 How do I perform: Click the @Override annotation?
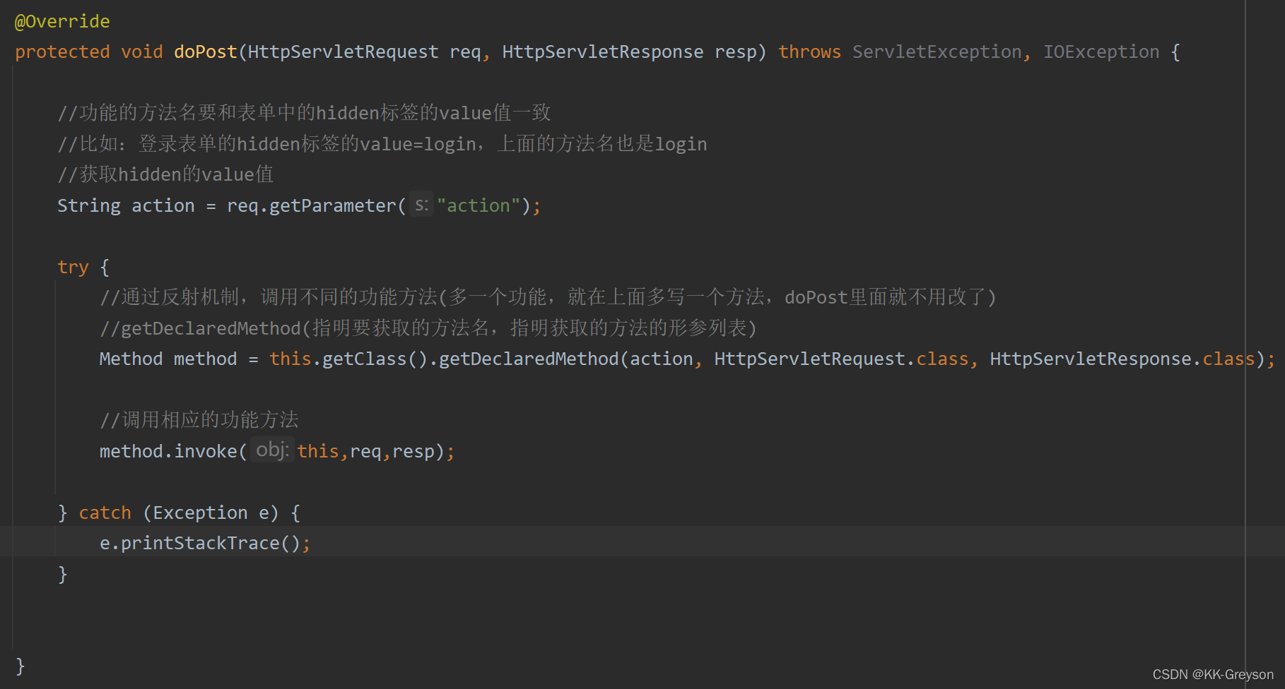(x=62, y=22)
